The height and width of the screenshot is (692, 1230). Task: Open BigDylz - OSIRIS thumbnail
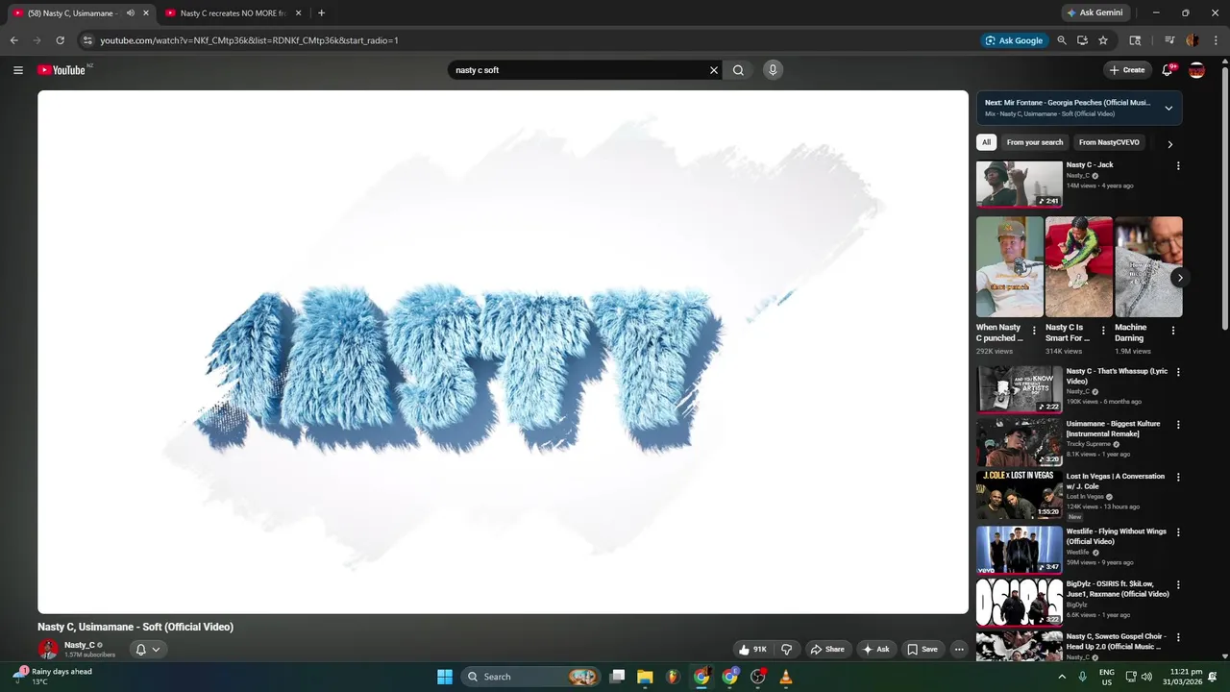pyautogui.click(x=1020, y=603)
